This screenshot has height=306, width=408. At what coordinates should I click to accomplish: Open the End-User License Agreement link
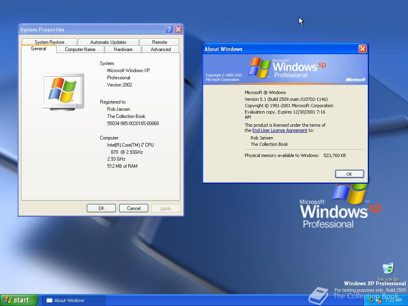(280, 130)
